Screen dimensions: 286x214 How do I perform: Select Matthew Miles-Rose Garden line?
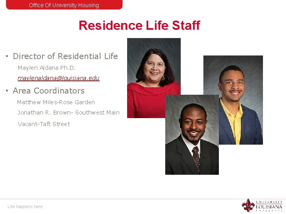click(x=56, y=102)
